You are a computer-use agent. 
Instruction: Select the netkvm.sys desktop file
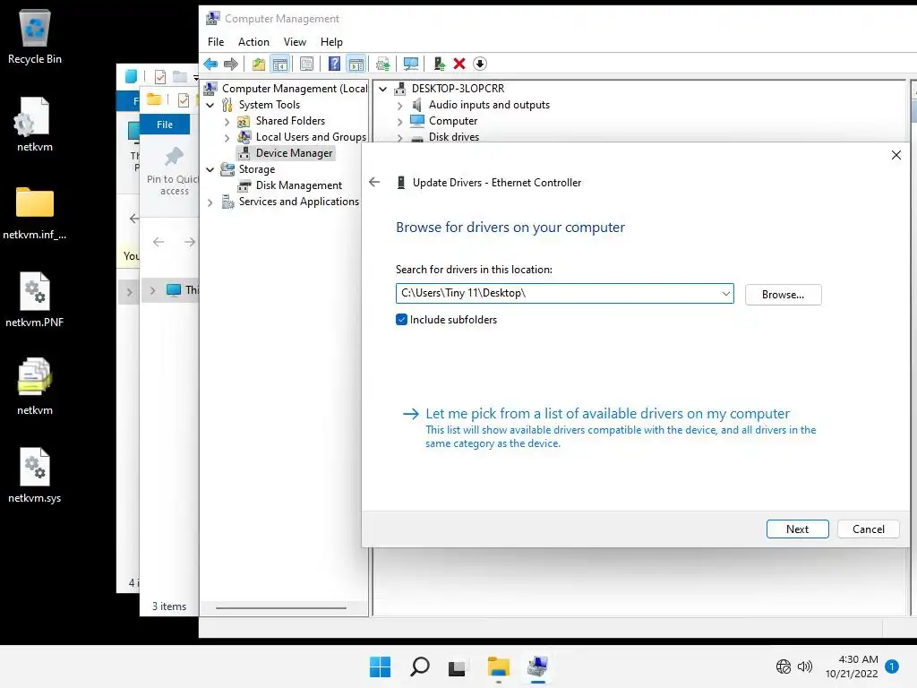click(35, 475)
